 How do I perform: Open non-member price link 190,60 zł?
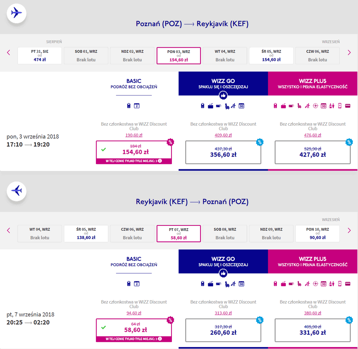(134, 135)
